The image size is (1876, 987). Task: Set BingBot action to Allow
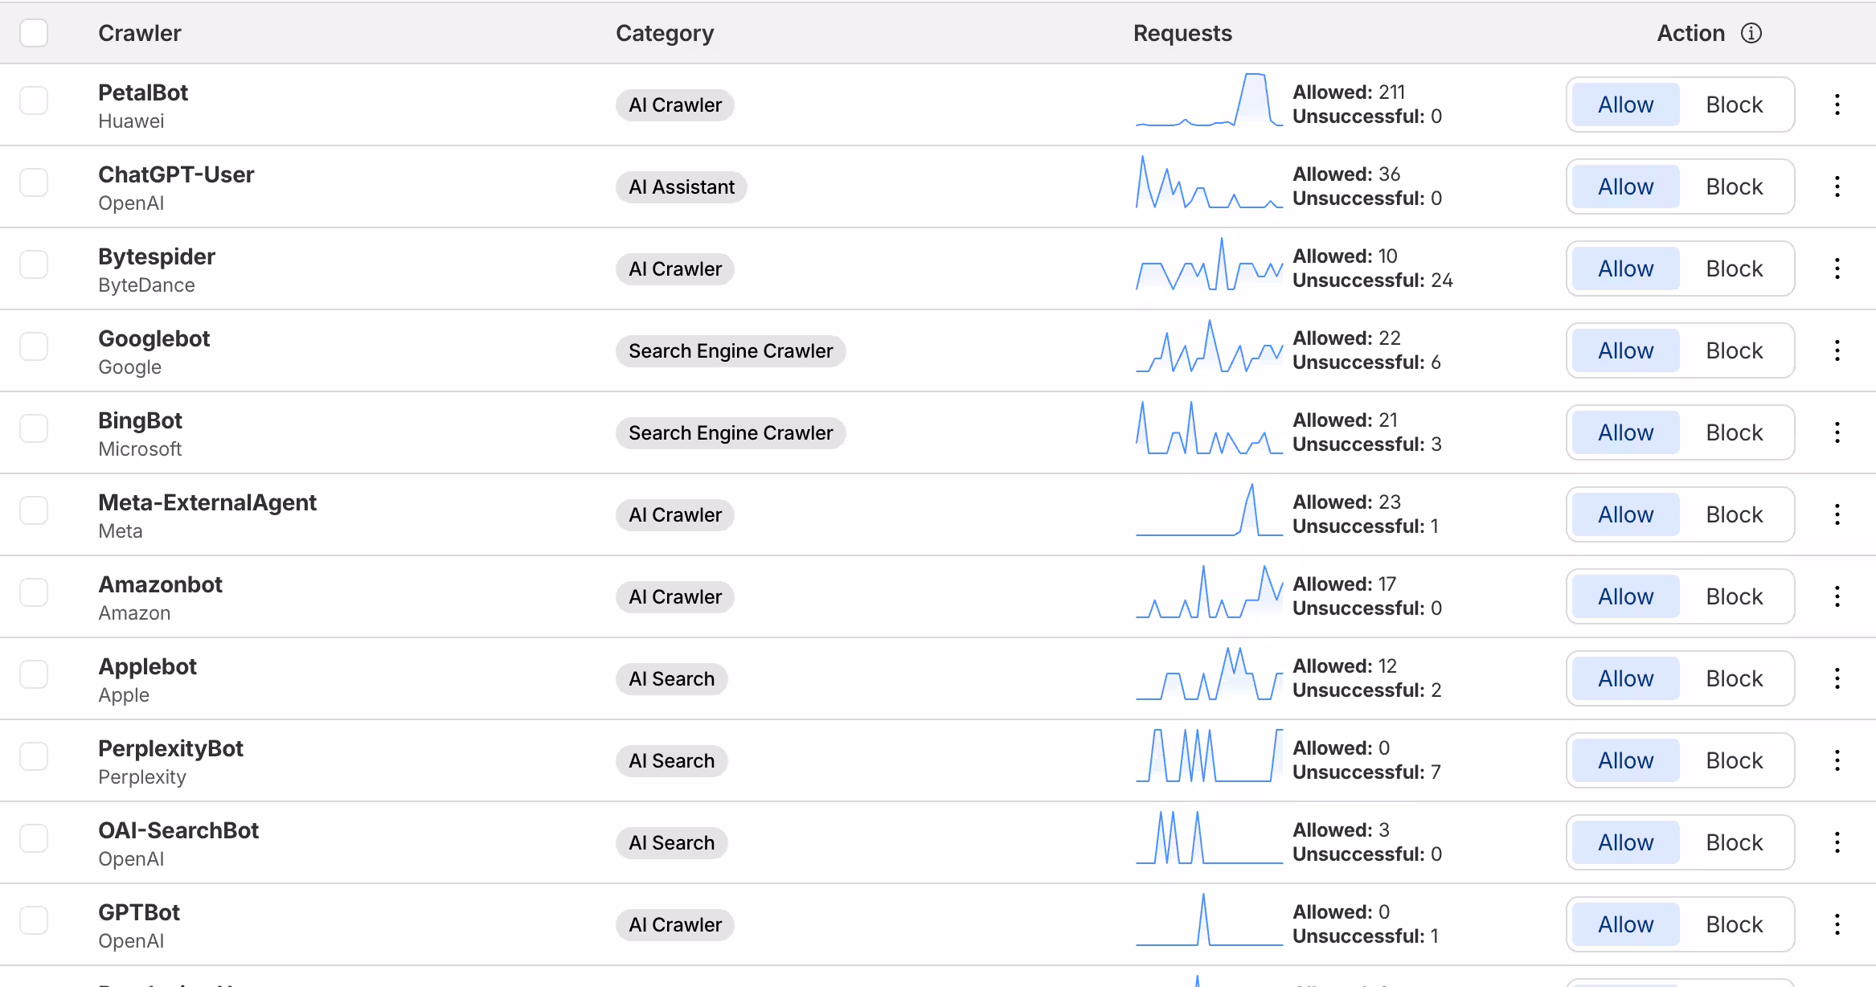[1625, 432]
